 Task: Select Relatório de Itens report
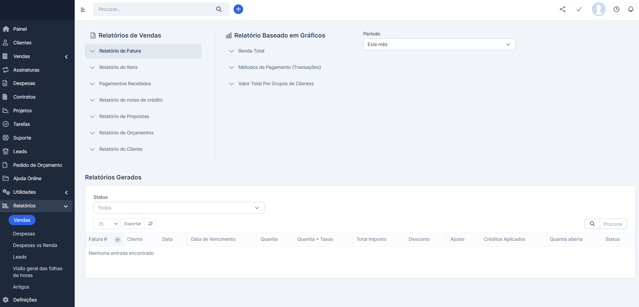click(x=118, y=67)
